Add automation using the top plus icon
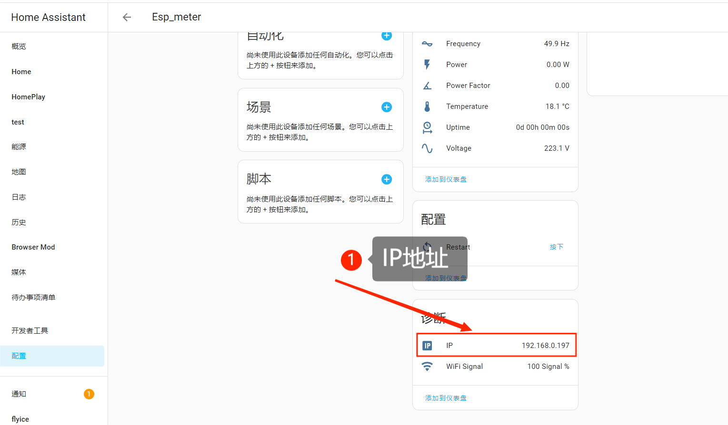 click(x=387, y=36)
